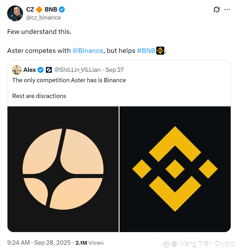Click CZ's profile avatar photo

point(15,13)
